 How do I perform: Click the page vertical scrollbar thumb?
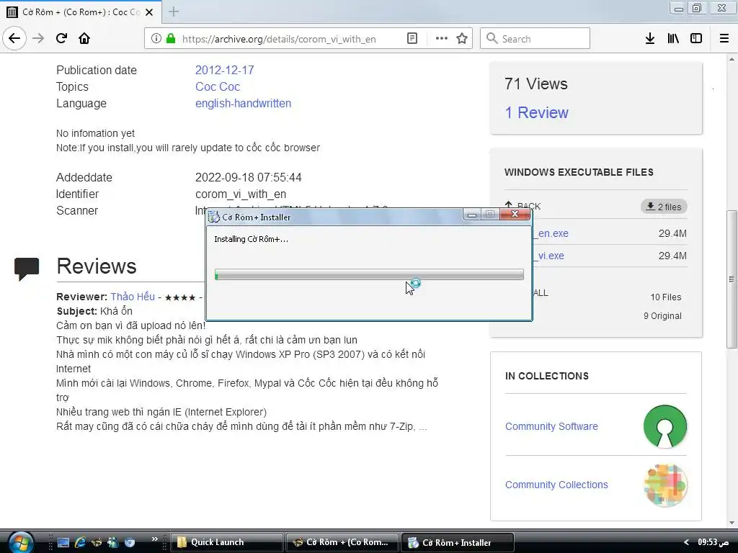coord(732,279)
